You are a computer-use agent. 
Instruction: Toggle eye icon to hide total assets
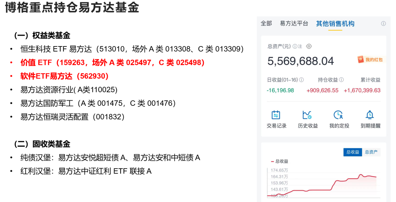pyautogui.click(x=309, y=46)
